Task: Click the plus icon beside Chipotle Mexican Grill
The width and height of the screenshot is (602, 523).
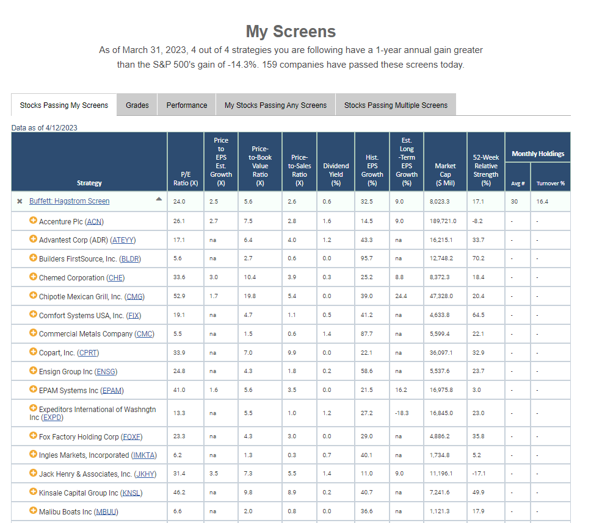Action: [34, 295]
